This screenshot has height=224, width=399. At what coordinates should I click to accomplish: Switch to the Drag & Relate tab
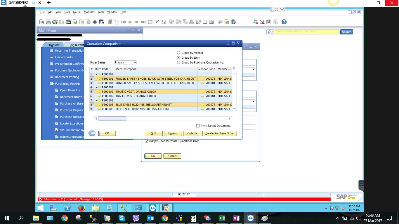coord(76,45)
